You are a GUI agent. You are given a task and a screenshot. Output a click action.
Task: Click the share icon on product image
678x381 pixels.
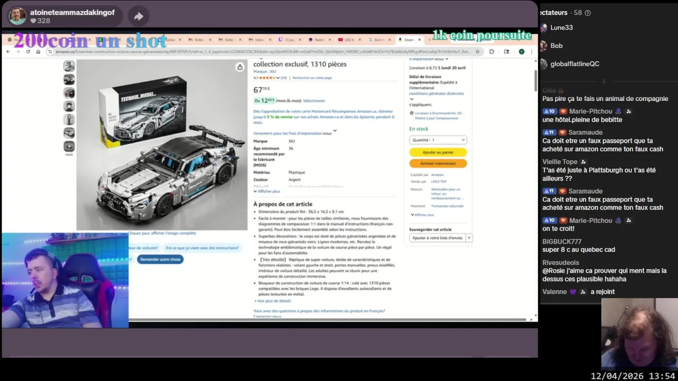tap(240, 67)
